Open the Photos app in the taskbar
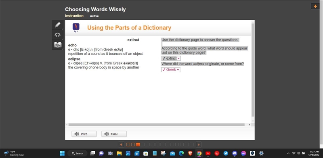Image resolution: width=323 pixels, height=158 pixels. pyautogui.click(x=128, y=153)
